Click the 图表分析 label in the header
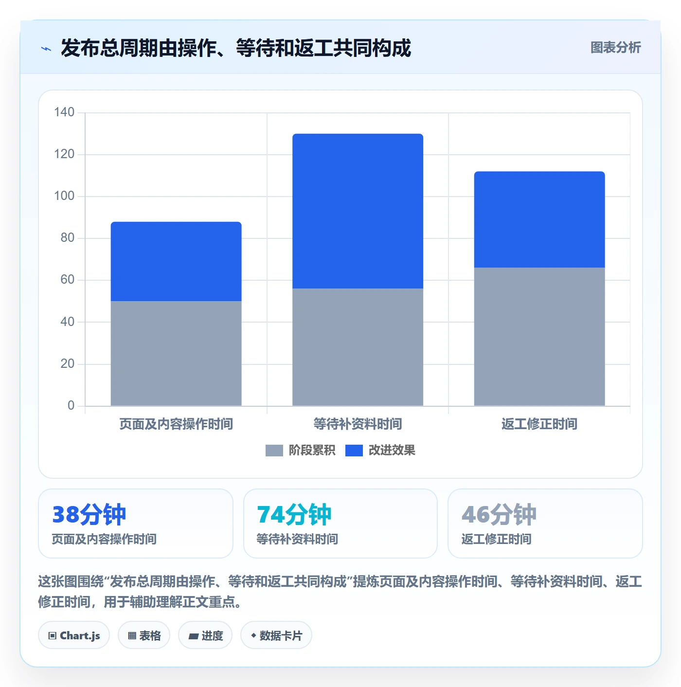 click(615, 48)
